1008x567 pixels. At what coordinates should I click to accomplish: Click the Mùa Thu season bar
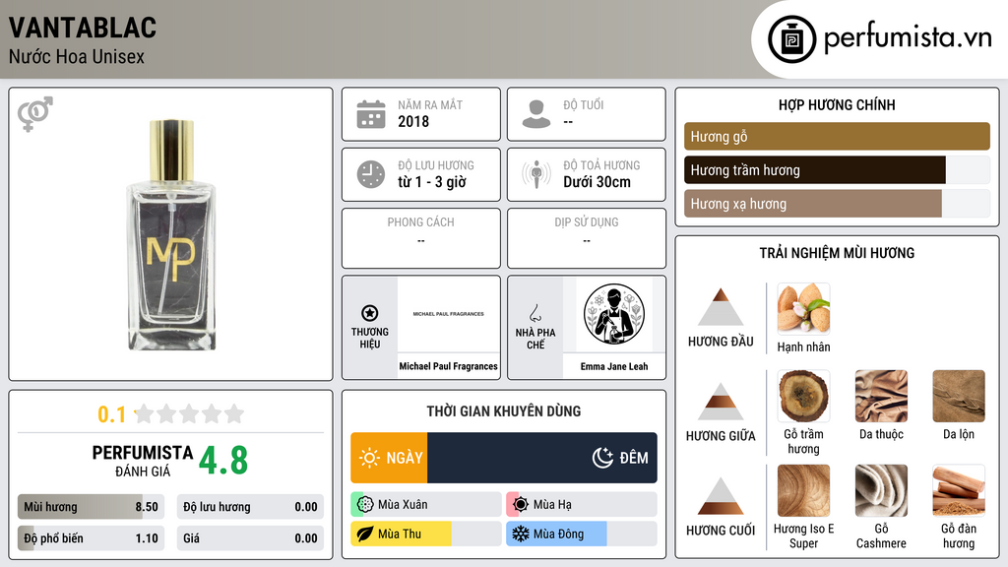pyautogui.click(x=426, y=534)
